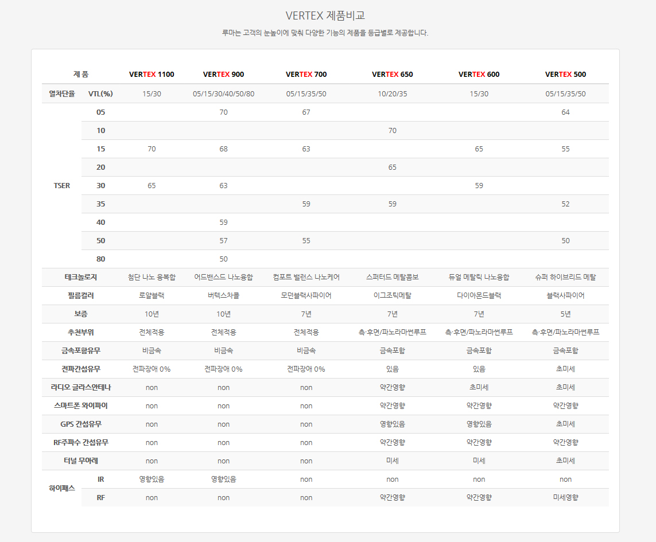Click the '첨단 나노 융복합' technology cell
Screen dimensions: 656x542
(x=152, y=277)
